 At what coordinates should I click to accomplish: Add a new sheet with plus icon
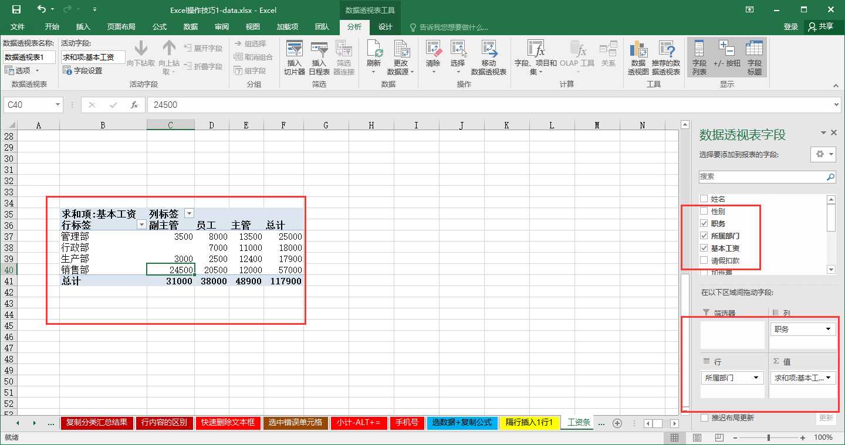click(617, 423)
